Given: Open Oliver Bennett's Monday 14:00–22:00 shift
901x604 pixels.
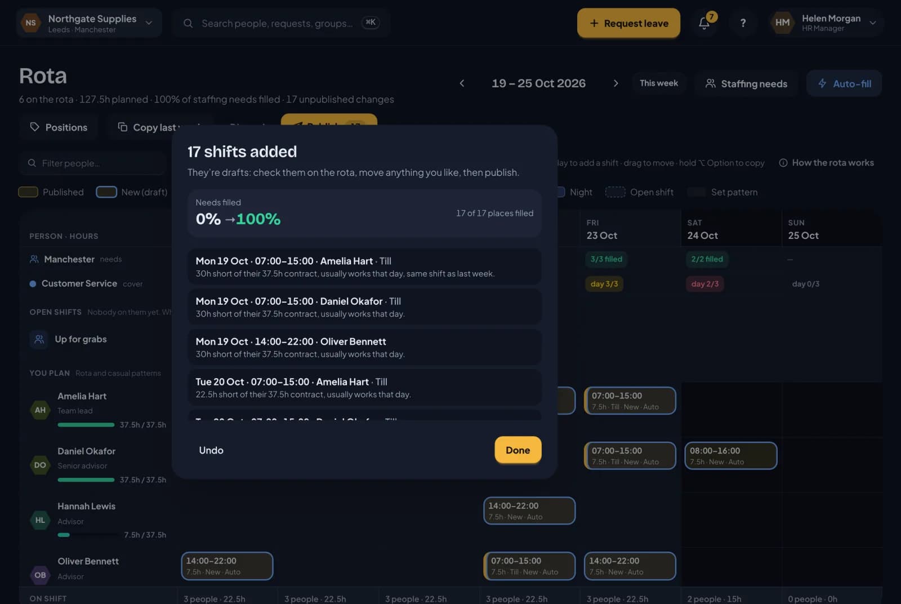Looking at the screenshot, I should click(227, 566).
